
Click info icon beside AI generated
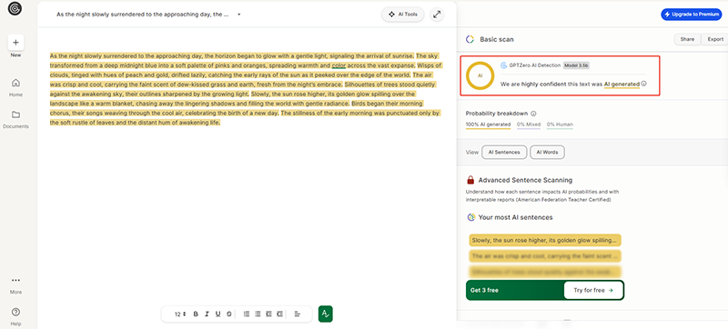pos(644,85)
